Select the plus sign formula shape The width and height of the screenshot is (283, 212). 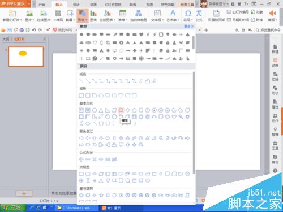81,159
